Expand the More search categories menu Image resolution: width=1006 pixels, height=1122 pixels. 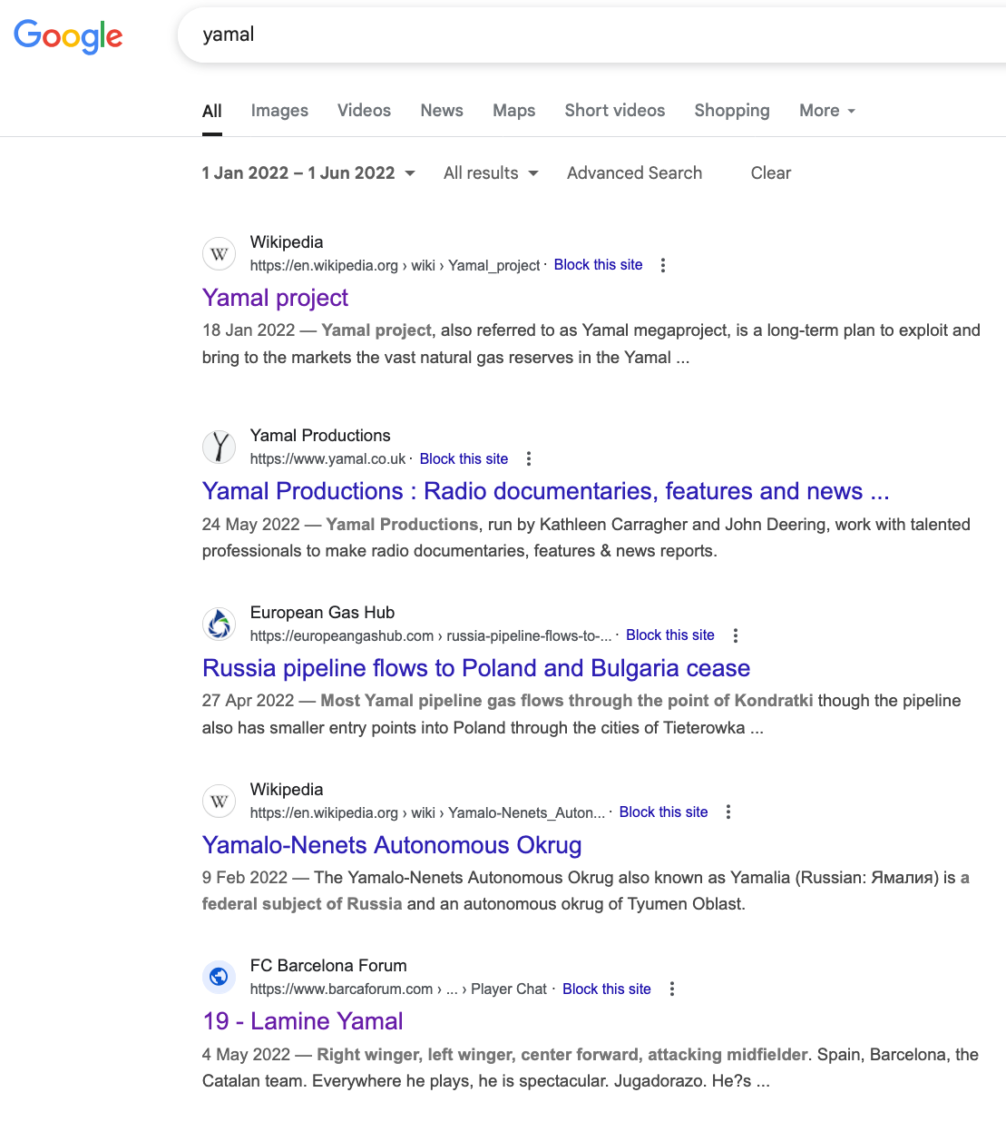[827, 111]
